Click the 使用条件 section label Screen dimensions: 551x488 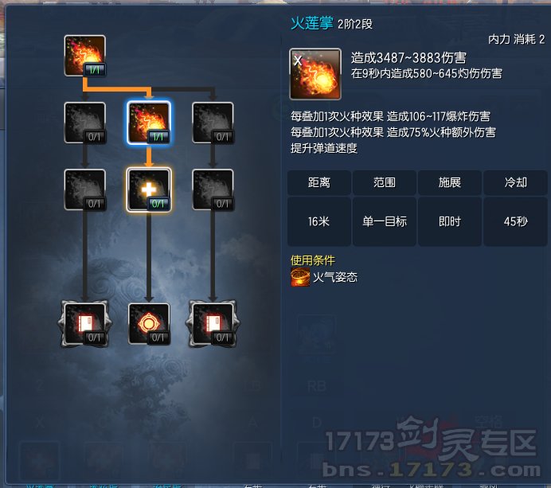(313, 260)
